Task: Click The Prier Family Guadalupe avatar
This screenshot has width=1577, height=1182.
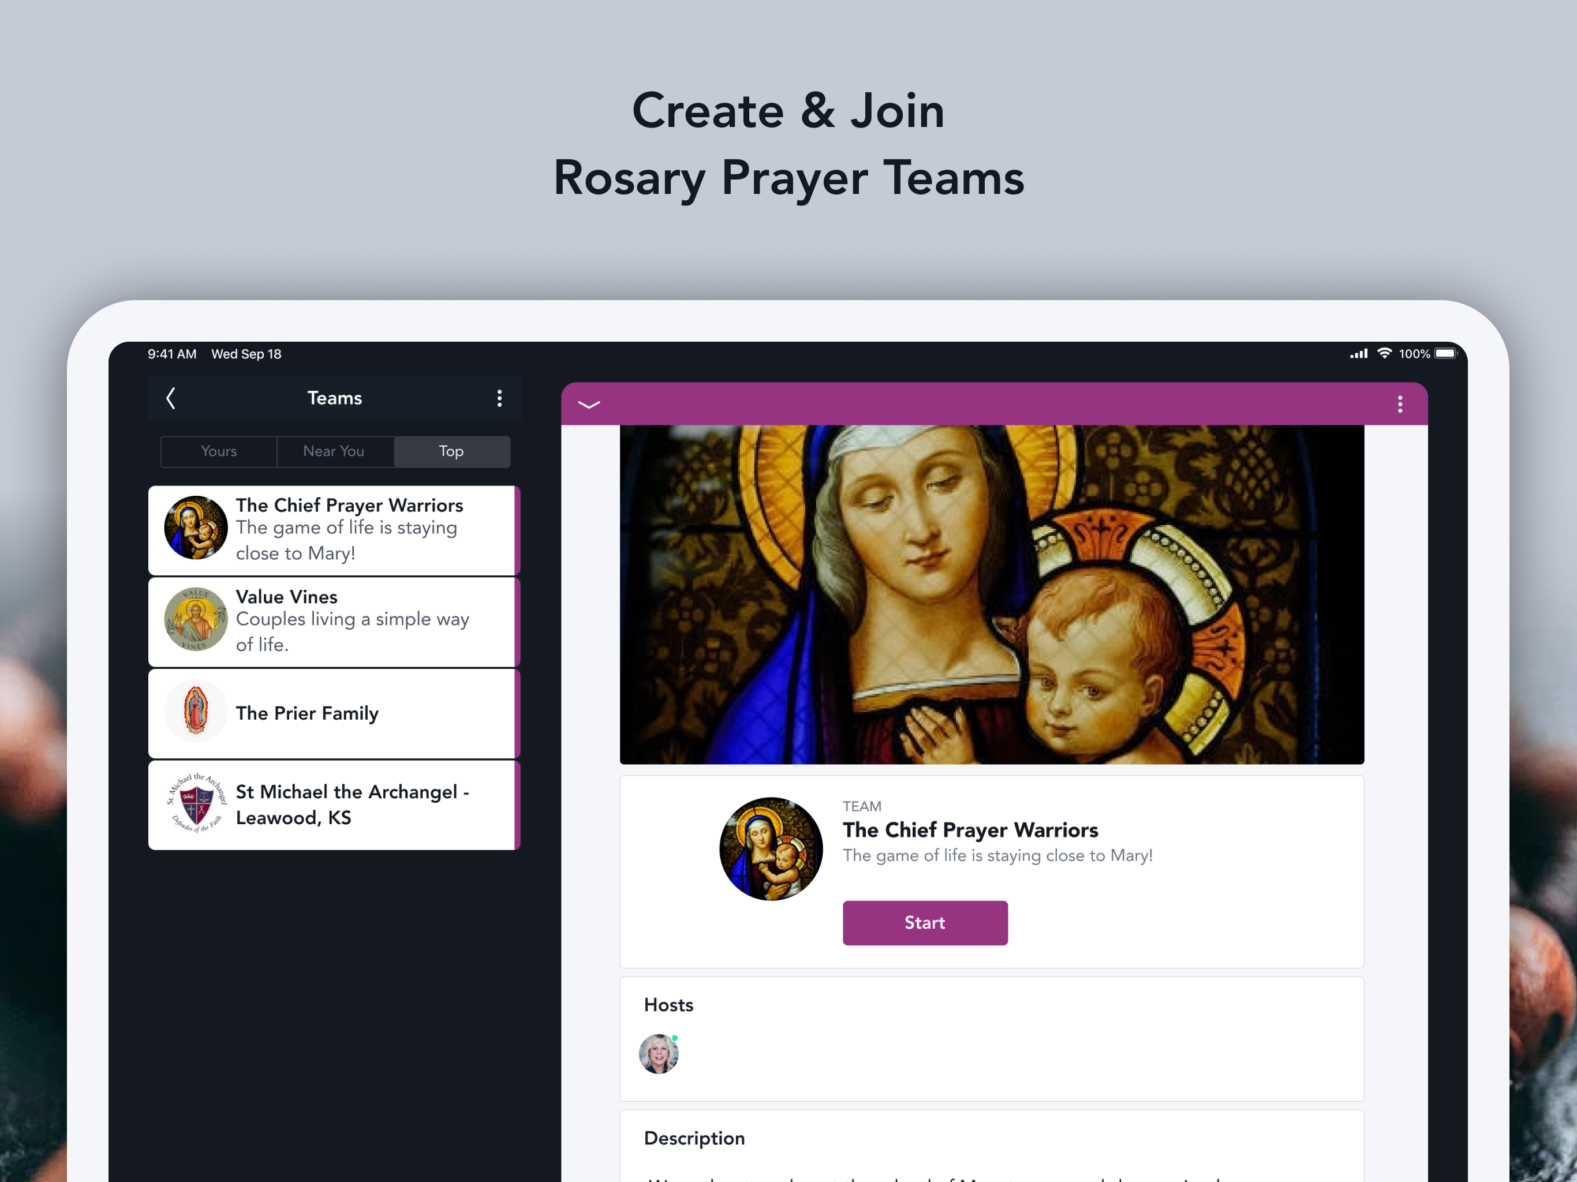Action: pos(195,710)
